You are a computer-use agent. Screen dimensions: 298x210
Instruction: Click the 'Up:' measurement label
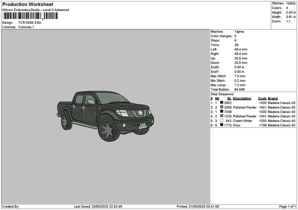[x=213, y=58]
